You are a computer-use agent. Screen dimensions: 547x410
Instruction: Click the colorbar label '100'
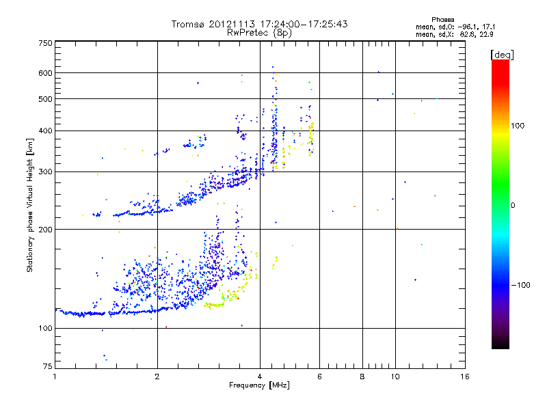(x=518, y=126)
